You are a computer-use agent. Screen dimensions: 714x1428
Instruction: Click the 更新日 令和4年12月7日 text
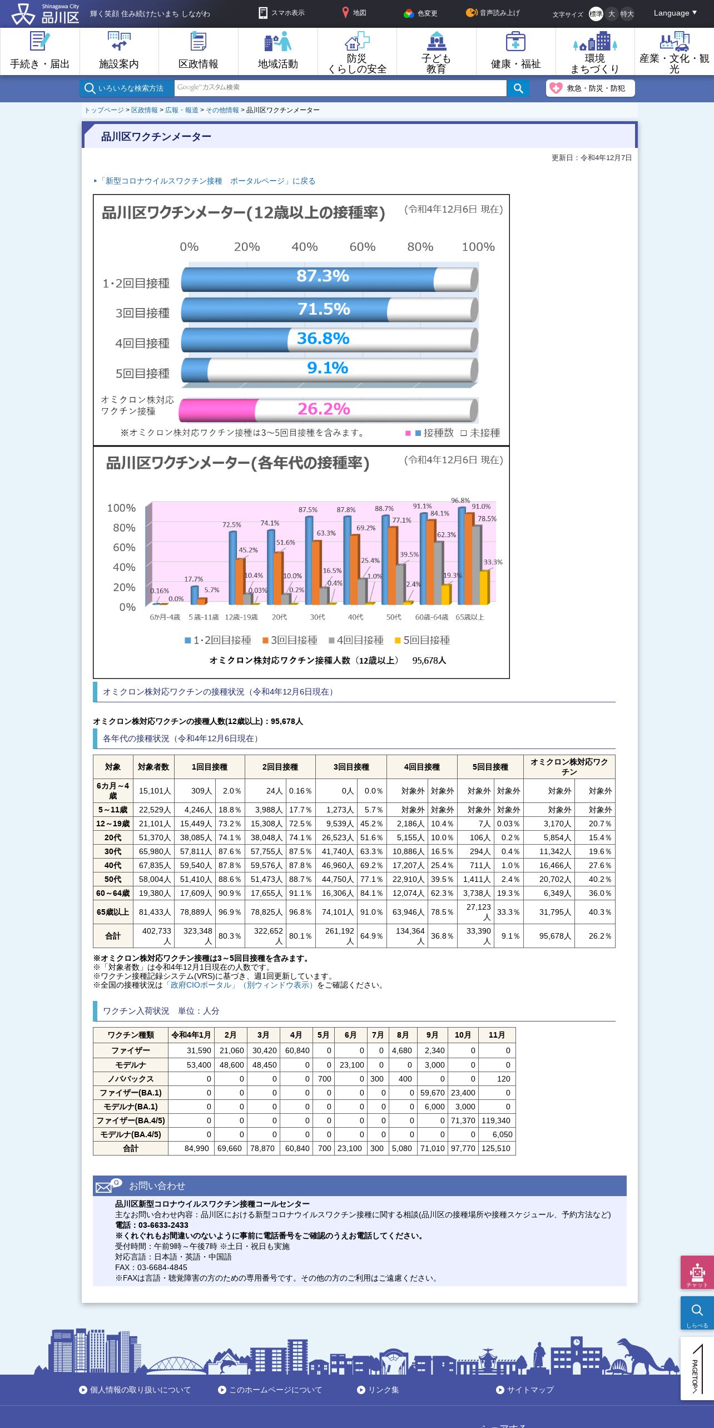pos(592,158)
